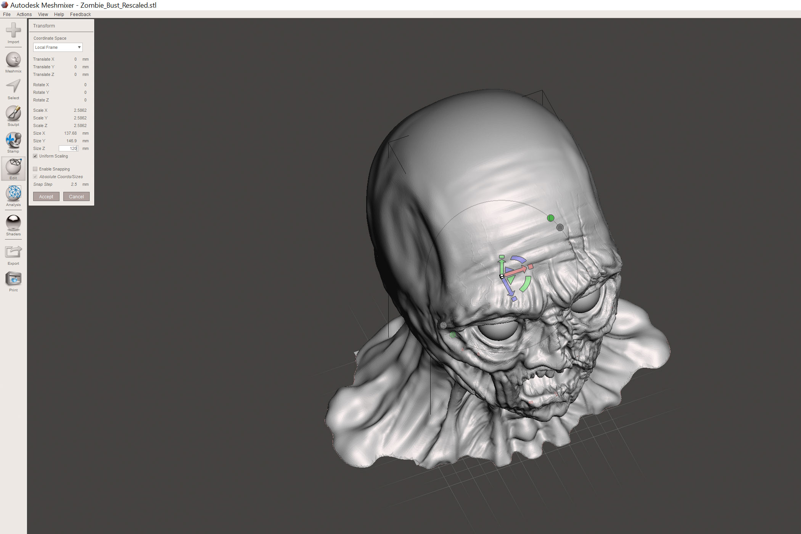Screen dimensions: 801x534
Task: Enable the Enable Snapping checkbox
Action: coord(35,169)
